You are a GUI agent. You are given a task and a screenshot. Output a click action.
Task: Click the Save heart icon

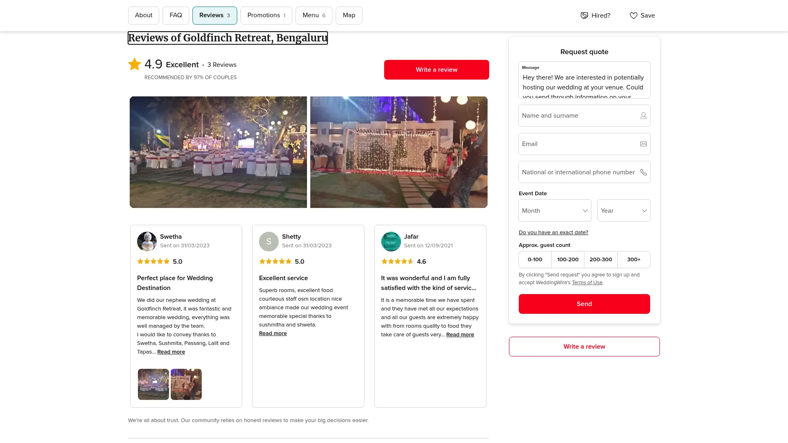click(x=634, y=16)
